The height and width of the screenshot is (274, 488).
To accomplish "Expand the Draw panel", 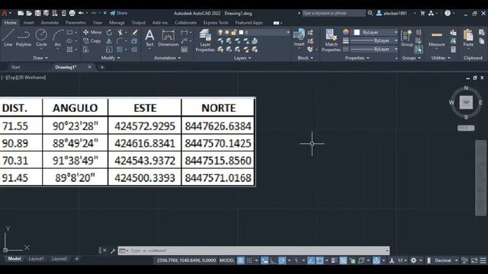I will point(40,58).
